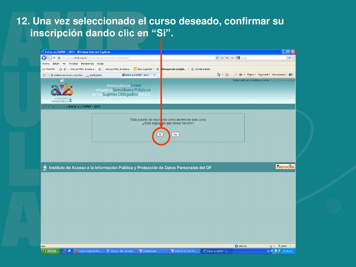Click the search magnifier icon
Image resolution: width=356 pixels, height=267 pixels.
coord(290,58)
